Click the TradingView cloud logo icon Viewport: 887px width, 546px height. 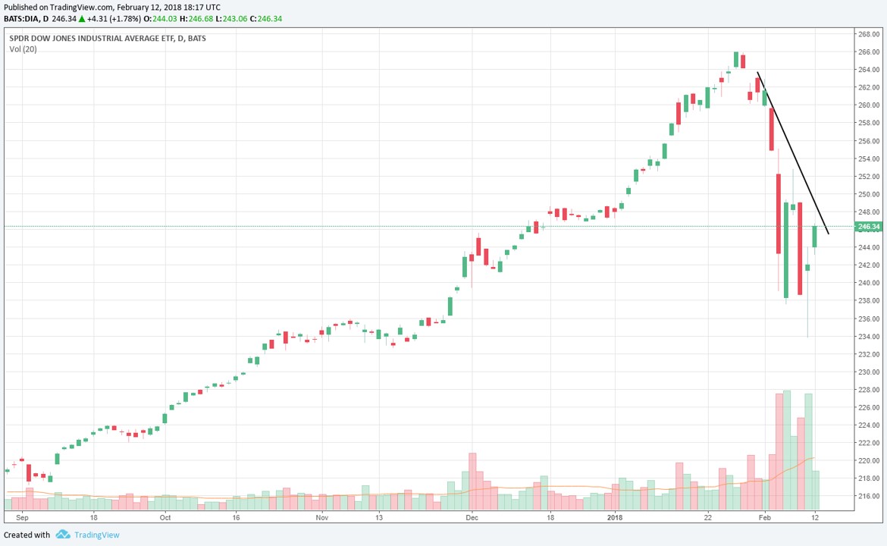(x=63, y=535)
